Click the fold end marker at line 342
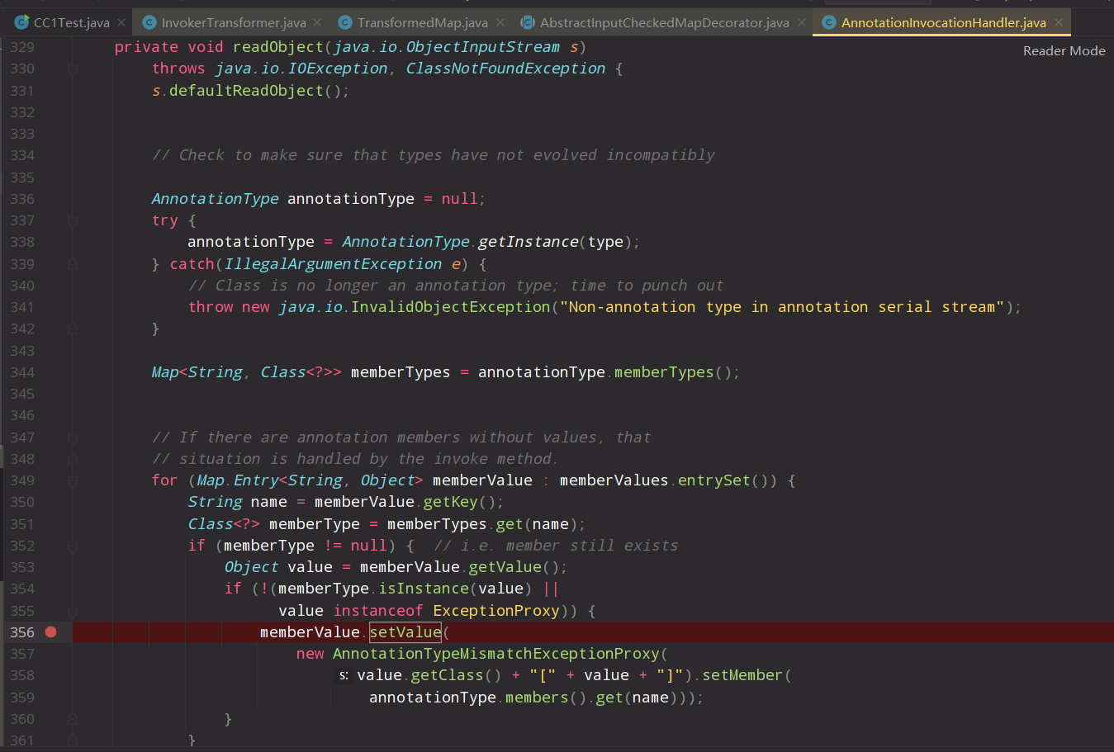1114x752 pixels. coord(73,329)
